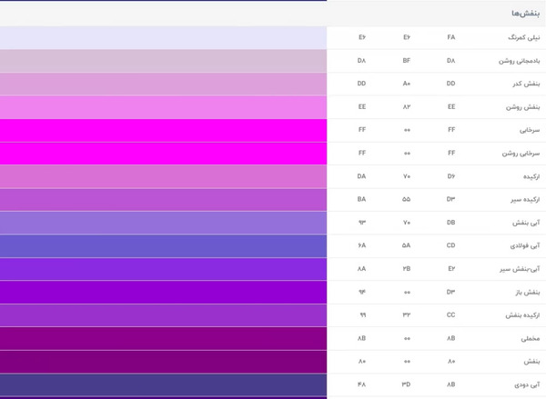Click the BA value of ارکیده سیر
This screenshot has height=399, width=546.
(361, 199)
